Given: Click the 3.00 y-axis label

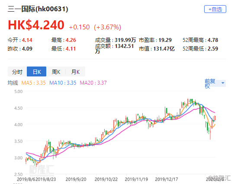Looking at the screenshot, I should (x=18, y=158).
